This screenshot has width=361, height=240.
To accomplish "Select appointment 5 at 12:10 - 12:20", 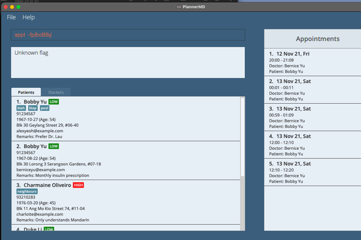I will click(313, 172).
